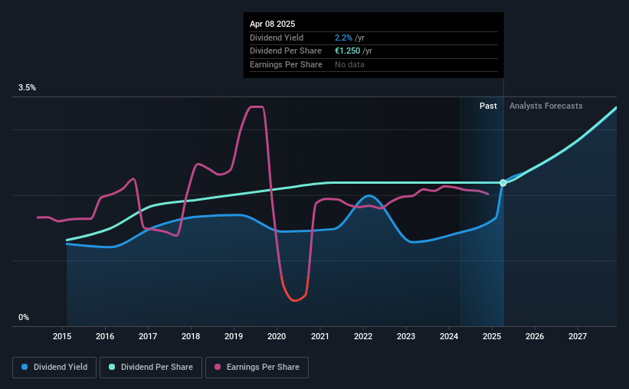Click the Earnings Per Share peak in 2019

coord(257,106)
